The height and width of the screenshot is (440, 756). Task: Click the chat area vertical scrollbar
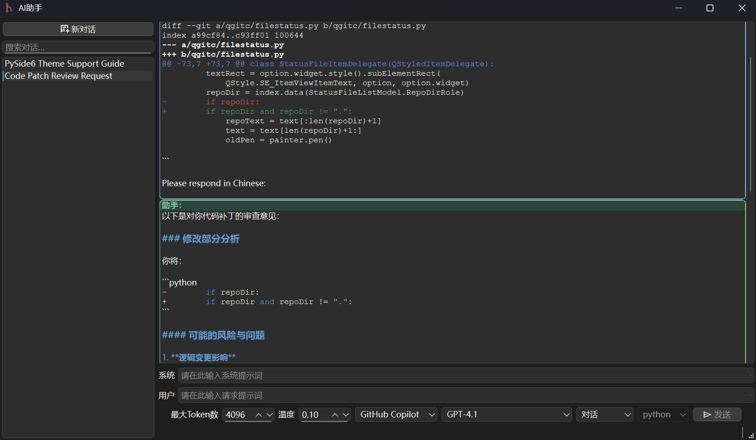click(x=751, y=124)
